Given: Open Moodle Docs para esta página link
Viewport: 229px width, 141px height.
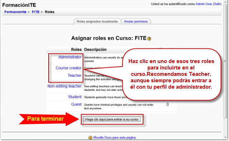Looking at the screenshot, I should [x=114, y=137].
